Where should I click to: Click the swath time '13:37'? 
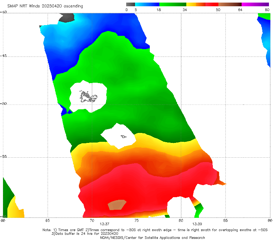(104, 224)
